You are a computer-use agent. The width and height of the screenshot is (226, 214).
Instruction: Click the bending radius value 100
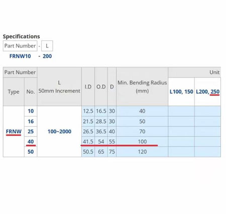tap(142, 141)
